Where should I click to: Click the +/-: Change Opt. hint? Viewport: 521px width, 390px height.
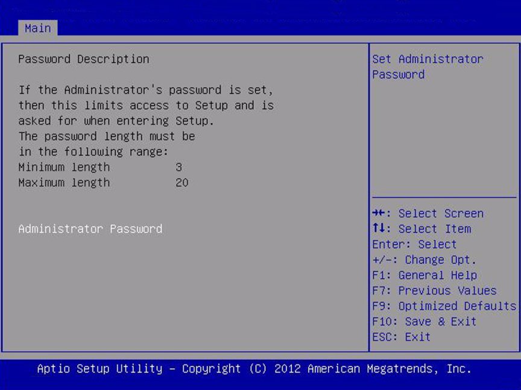(x=424, y=260)
